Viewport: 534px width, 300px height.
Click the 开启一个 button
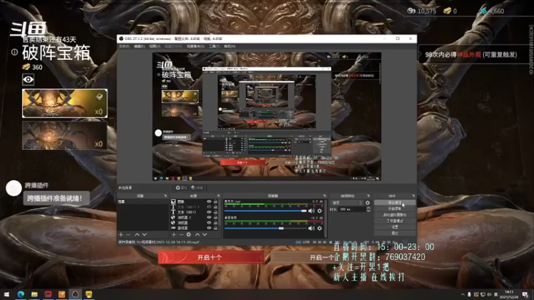[322, 257]
